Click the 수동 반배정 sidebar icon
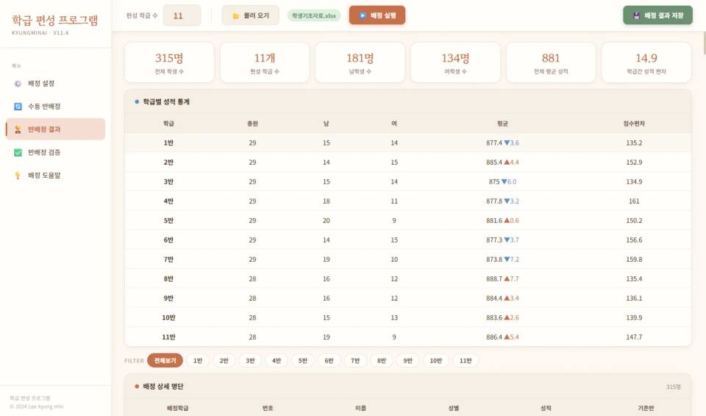The width and height of the screenshot is (706, 416). click(18, 107)
